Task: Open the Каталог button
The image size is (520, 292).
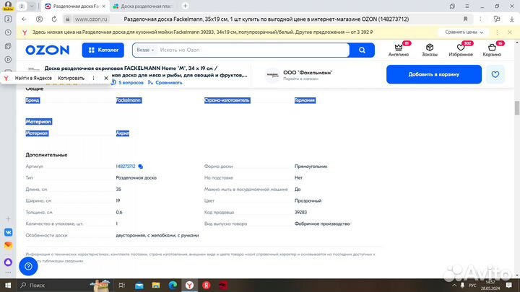Action: point(103,50)
